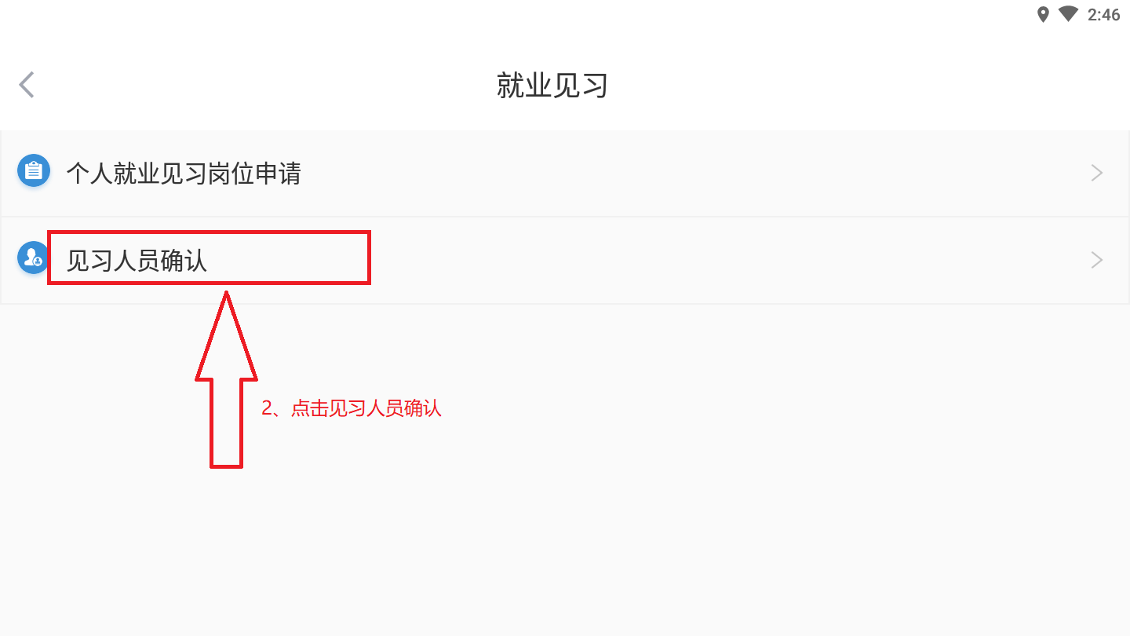Open the 个人就业见习岗位申请 text entry

coord(184,174)
